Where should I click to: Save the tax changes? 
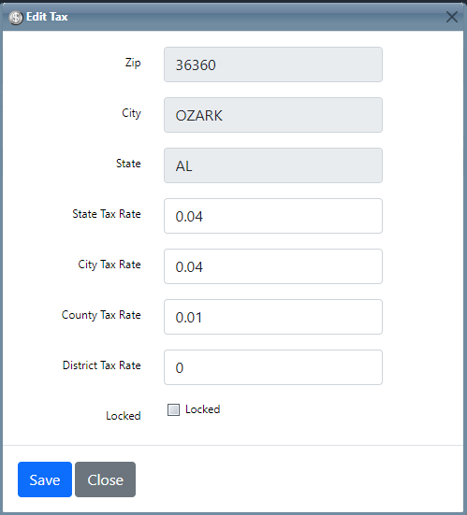pyautogui.click(x=45, y=479)
